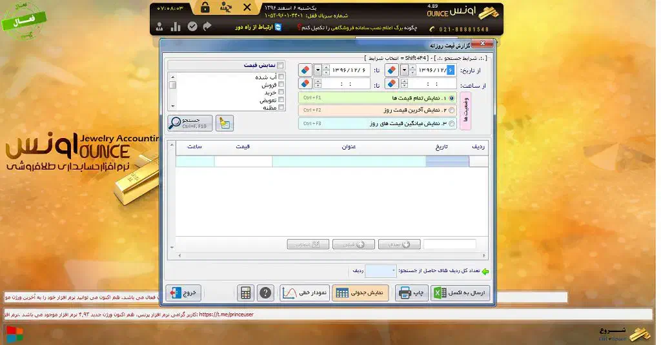This screenshot has height=345, width=661.
Task: Click the ساعت column header
Action: pyautogui.click(x=194, y=146)
